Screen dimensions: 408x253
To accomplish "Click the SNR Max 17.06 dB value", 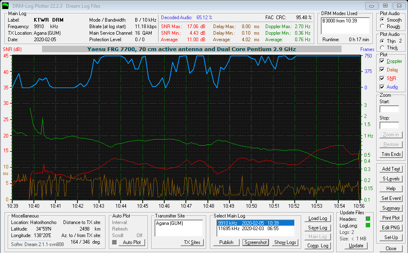I will click(196, 26).
